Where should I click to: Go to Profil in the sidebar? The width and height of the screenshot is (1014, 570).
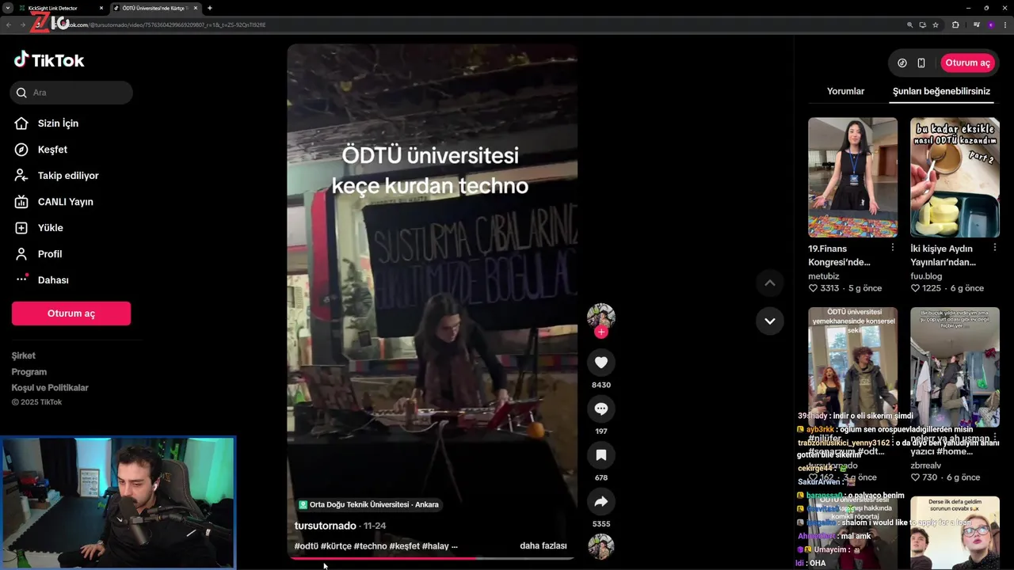49,254
